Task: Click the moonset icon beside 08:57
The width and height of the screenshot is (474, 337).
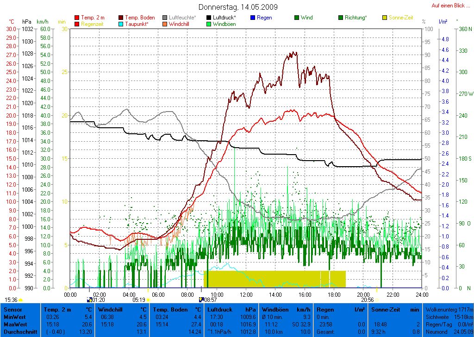Action: (201, 300)
